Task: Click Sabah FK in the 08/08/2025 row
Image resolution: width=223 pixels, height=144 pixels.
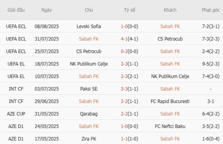Action: [170, 26]
